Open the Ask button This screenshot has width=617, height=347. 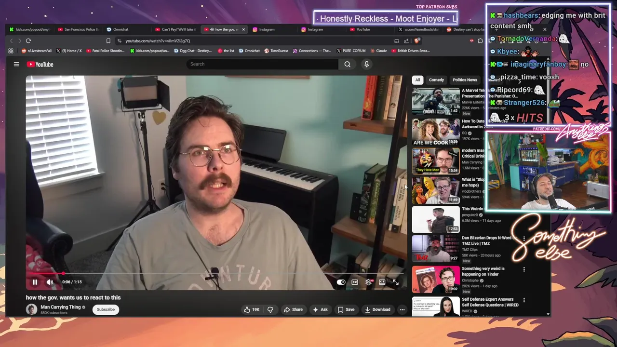point(320,309)
